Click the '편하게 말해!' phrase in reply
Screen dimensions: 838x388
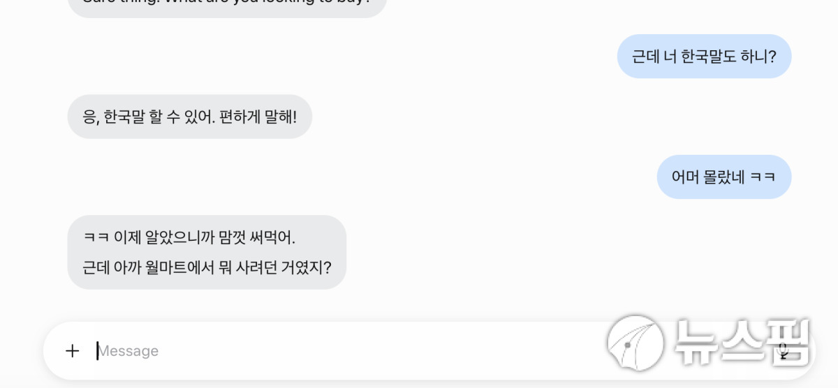pos(258,117)
